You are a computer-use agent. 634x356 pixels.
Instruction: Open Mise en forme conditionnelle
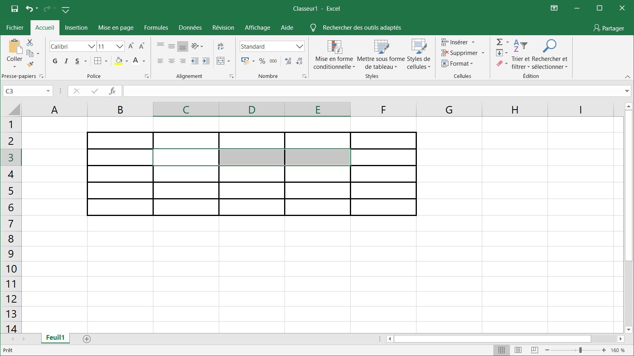point(334,55)
